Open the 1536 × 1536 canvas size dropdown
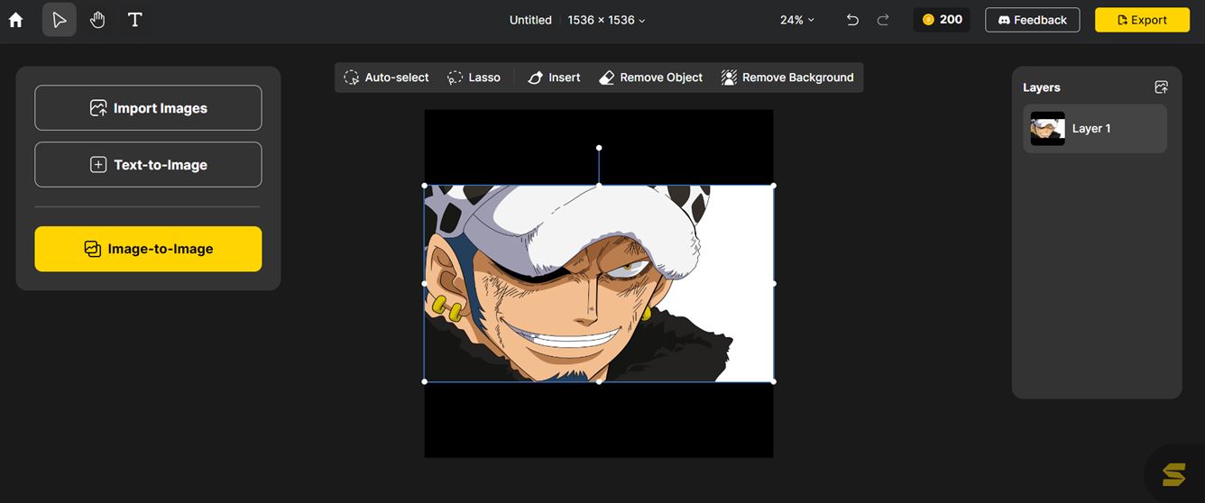Screen dimensions: 1205x503 pyautogui.click(x=606, y=20)
